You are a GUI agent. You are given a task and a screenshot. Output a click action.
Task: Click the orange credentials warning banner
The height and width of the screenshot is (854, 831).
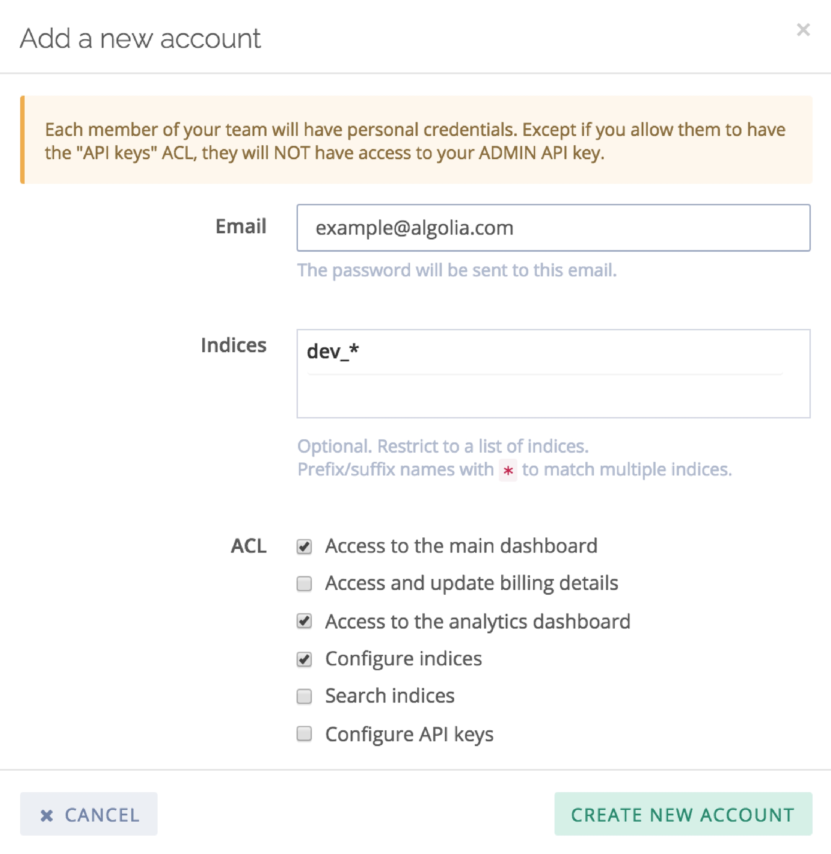tap(415, 141)
